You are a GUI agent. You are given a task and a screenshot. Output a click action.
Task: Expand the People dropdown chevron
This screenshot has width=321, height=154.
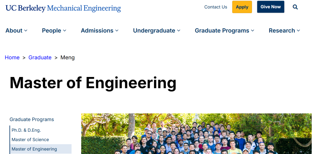pyautogui.click(x=65, y=31)
